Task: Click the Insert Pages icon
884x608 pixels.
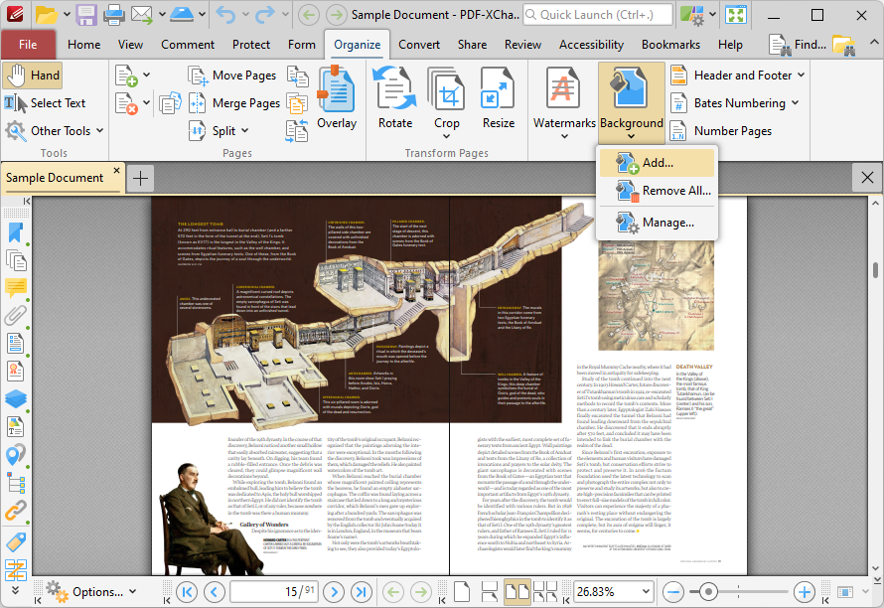Action: pos(126,76)
